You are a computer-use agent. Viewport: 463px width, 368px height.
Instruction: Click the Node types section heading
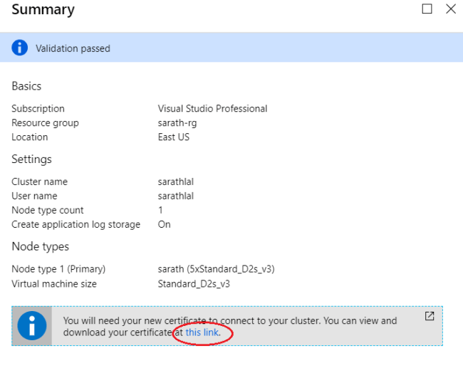[x=40, y=246]
